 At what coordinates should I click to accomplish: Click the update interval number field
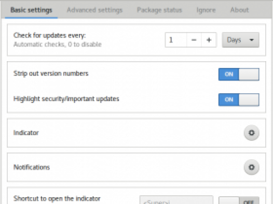coord(176,40)
